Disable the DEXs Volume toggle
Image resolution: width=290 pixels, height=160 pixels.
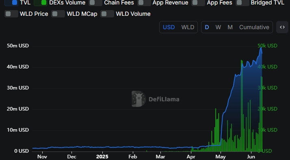coord(41,2)
